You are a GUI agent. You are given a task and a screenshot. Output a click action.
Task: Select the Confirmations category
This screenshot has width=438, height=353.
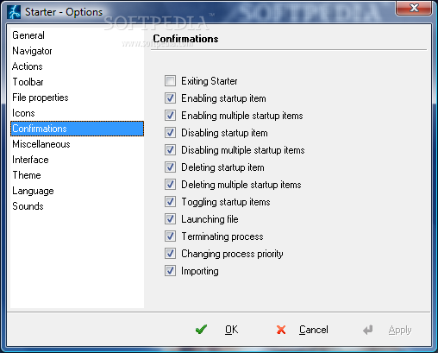point(77,129)
